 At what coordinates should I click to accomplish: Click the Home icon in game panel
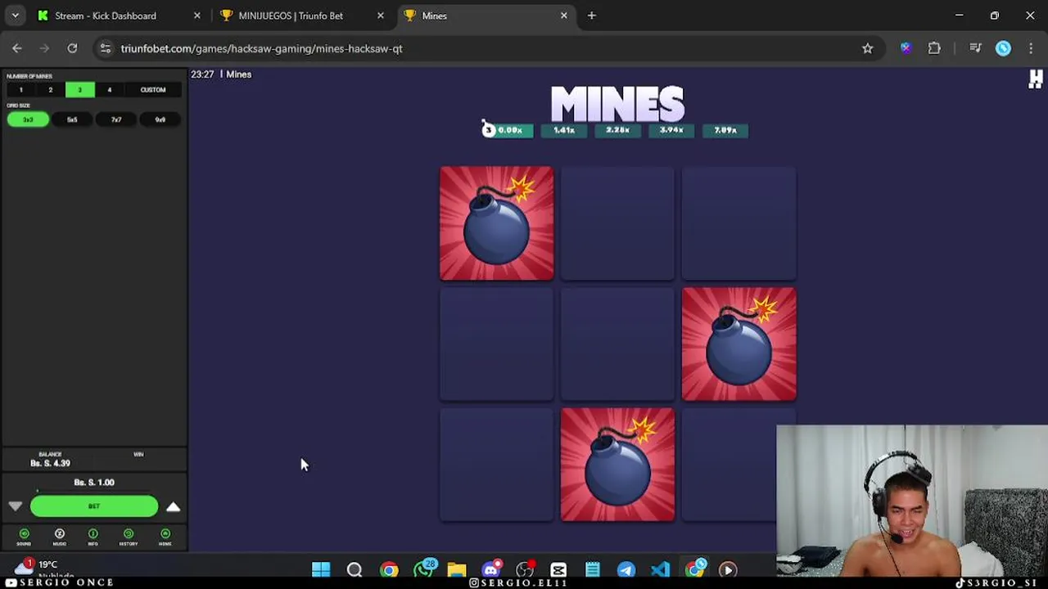point(165,537)
